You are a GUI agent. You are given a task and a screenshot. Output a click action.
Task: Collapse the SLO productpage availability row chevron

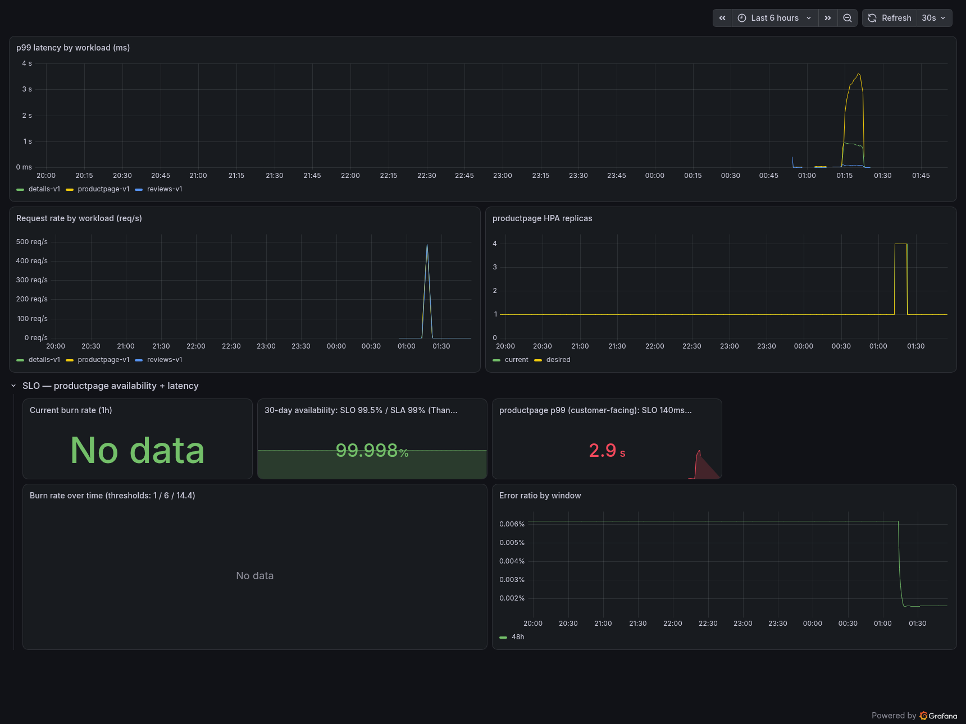(13, 386)
